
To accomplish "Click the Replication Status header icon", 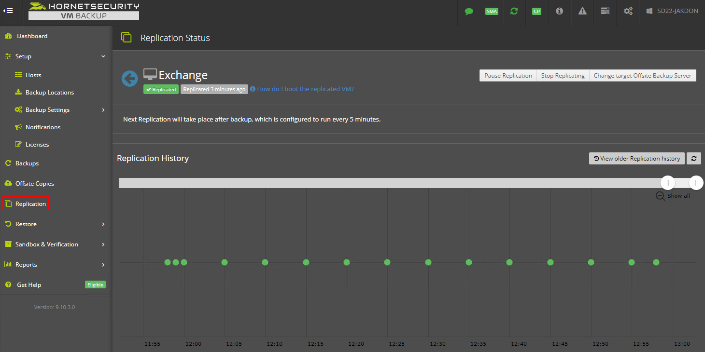I will [x=127, y=38].
